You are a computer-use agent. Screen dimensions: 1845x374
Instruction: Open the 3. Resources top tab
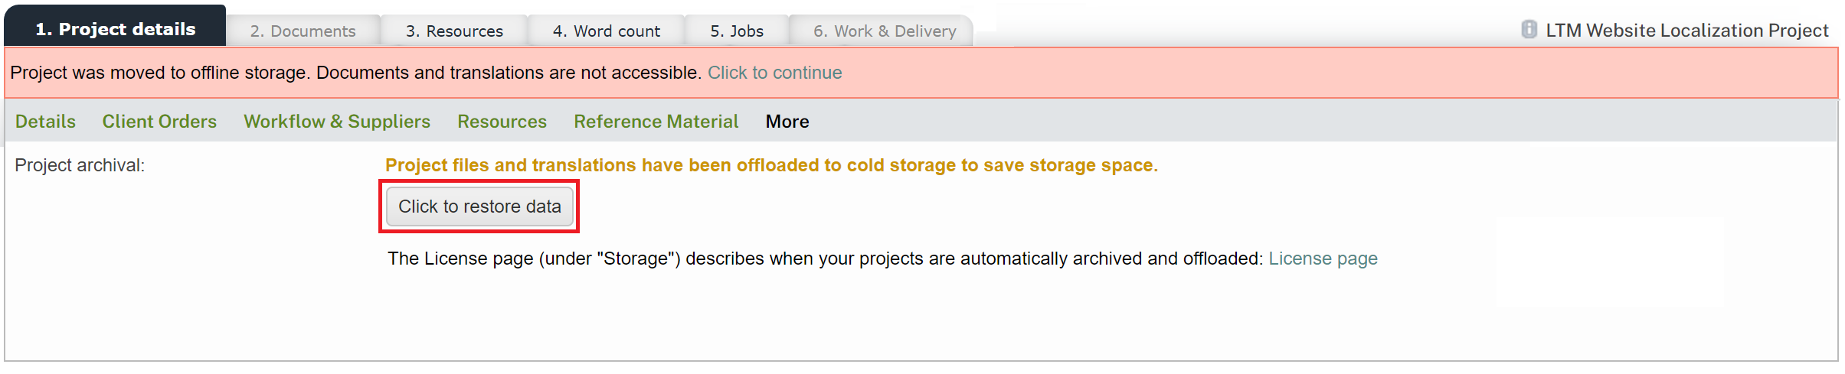point(454,31)
